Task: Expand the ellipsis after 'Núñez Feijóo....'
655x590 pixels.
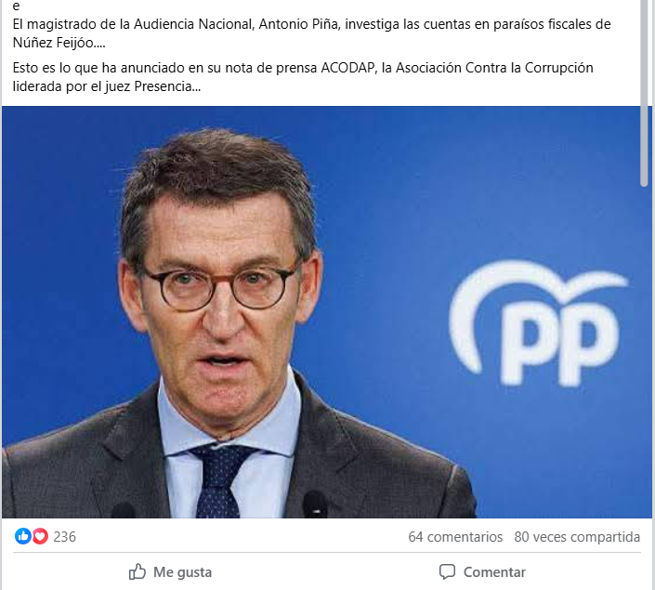Action: (x=99, y=43)
